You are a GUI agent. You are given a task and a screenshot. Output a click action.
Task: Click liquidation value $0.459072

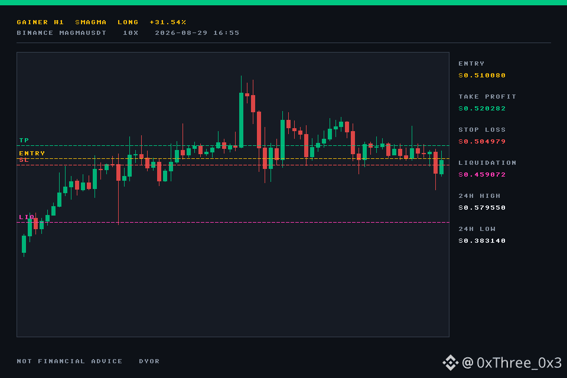(x=482, y=174)
